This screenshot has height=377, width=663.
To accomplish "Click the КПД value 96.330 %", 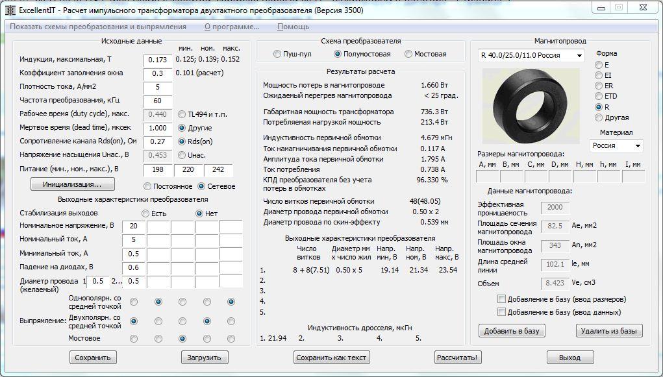I will tap(432, 180).
